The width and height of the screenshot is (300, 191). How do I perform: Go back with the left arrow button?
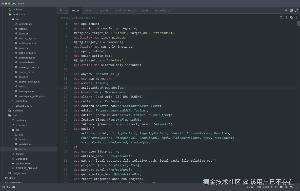click(61, 10)
